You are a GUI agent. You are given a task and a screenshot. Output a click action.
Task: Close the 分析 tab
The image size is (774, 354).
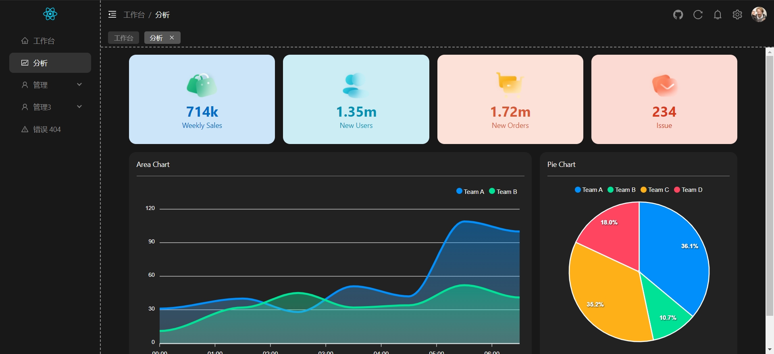coord(172,37)
